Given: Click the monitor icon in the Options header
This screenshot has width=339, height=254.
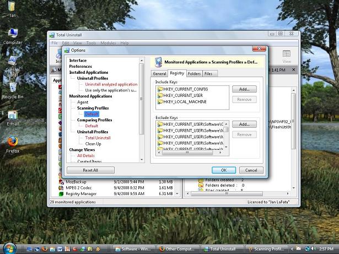Looking at the screenshot, I should [x=158, y=62].
